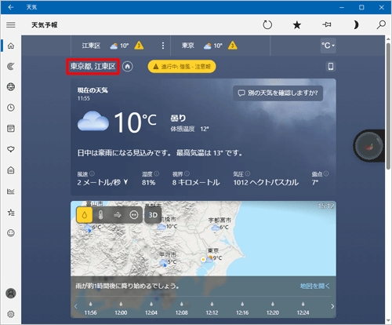This screenshot has width=392, height=325.
Task: Select 12:12 on precipitation timeline
Action: [x=212, y=309]
